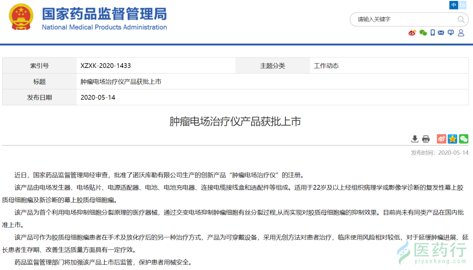This screenshot has height=270, width=473.
Task: Click the paragraph starting 近日,国家药品监督管理局
Action: (160, 175)
